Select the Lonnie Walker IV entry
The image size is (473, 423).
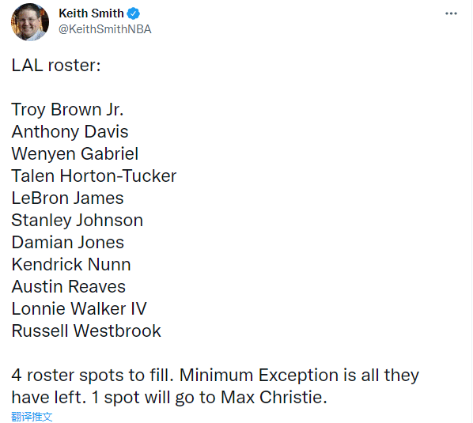point(79,308)
